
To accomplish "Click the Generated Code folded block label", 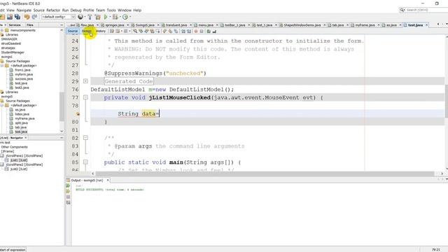I will 129,81.
